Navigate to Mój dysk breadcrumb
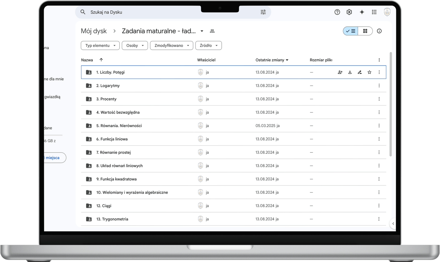The image size is (440, 262). point(94,31)
